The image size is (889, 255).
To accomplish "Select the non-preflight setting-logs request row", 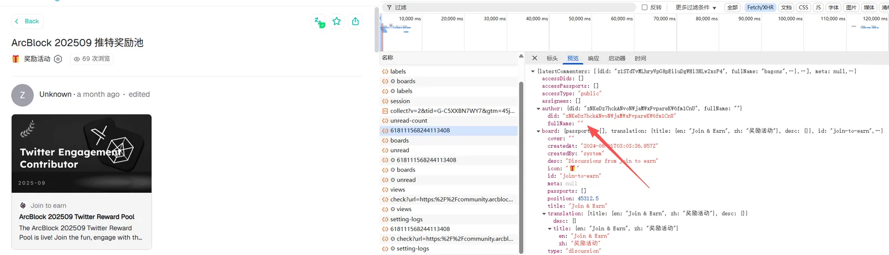I will [449, 219].
